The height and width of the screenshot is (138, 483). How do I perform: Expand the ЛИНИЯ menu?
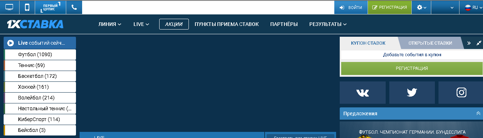pyautogui.click(x=110, y=24)
